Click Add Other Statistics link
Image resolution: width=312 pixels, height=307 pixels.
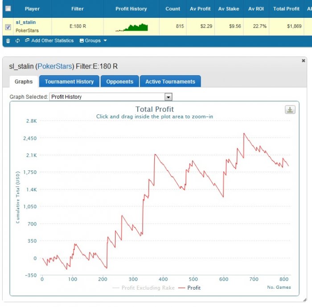pos(52,40)
